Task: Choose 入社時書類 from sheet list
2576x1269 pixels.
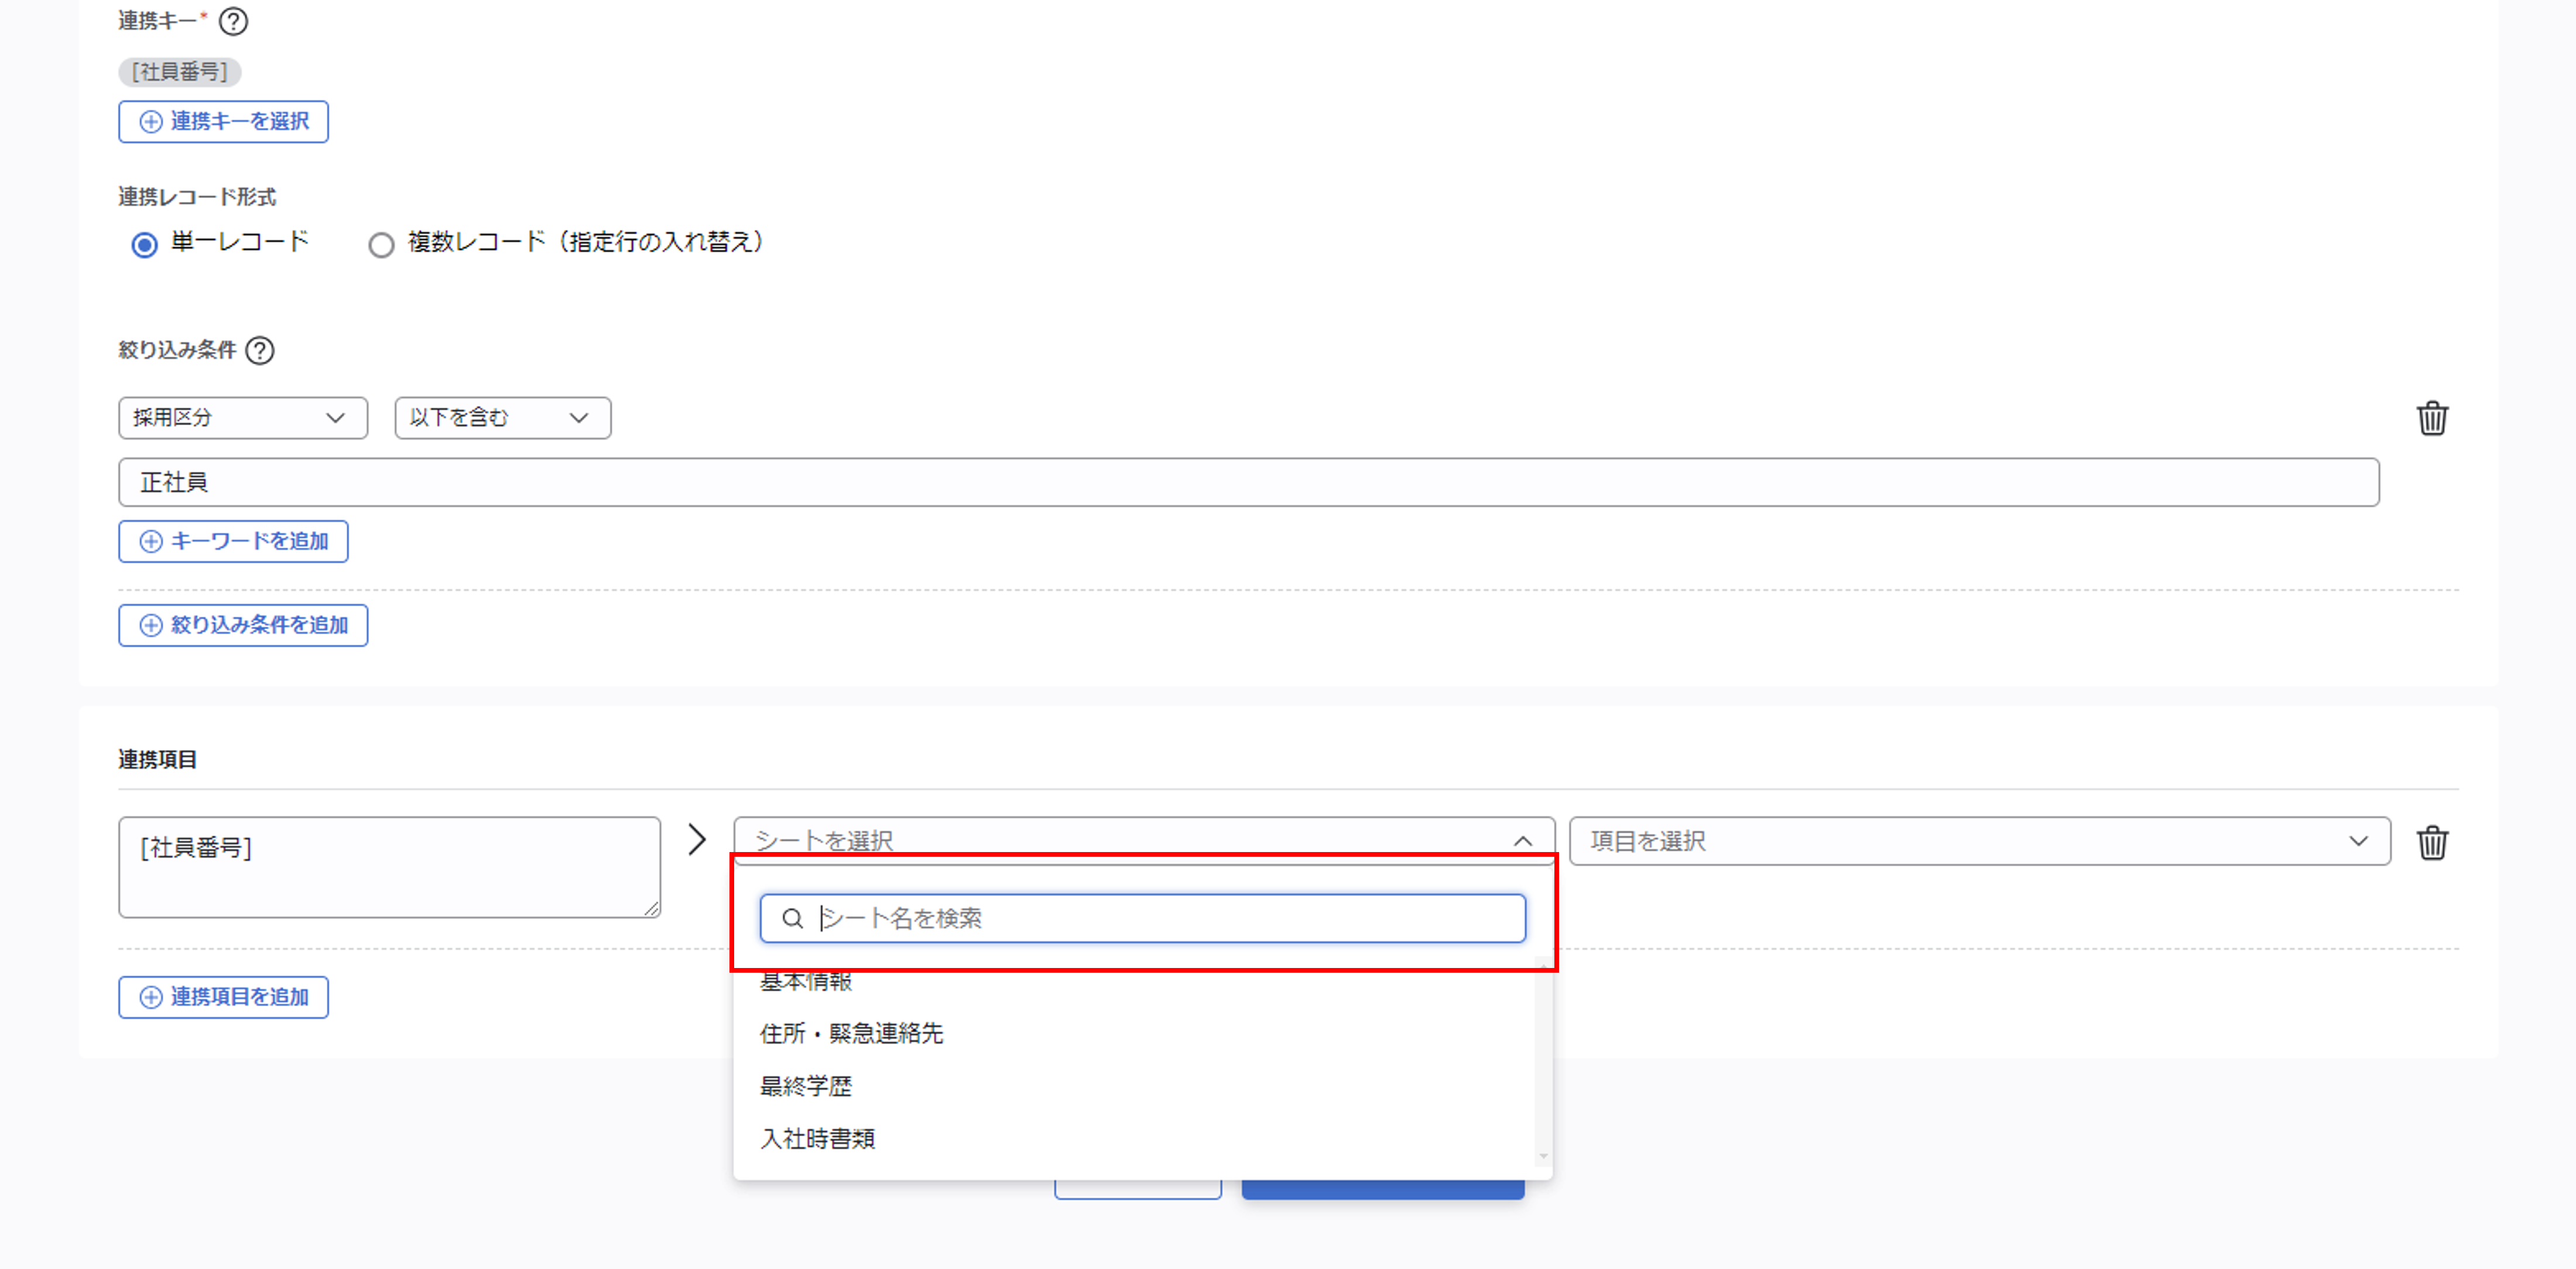Action: 817,1139
